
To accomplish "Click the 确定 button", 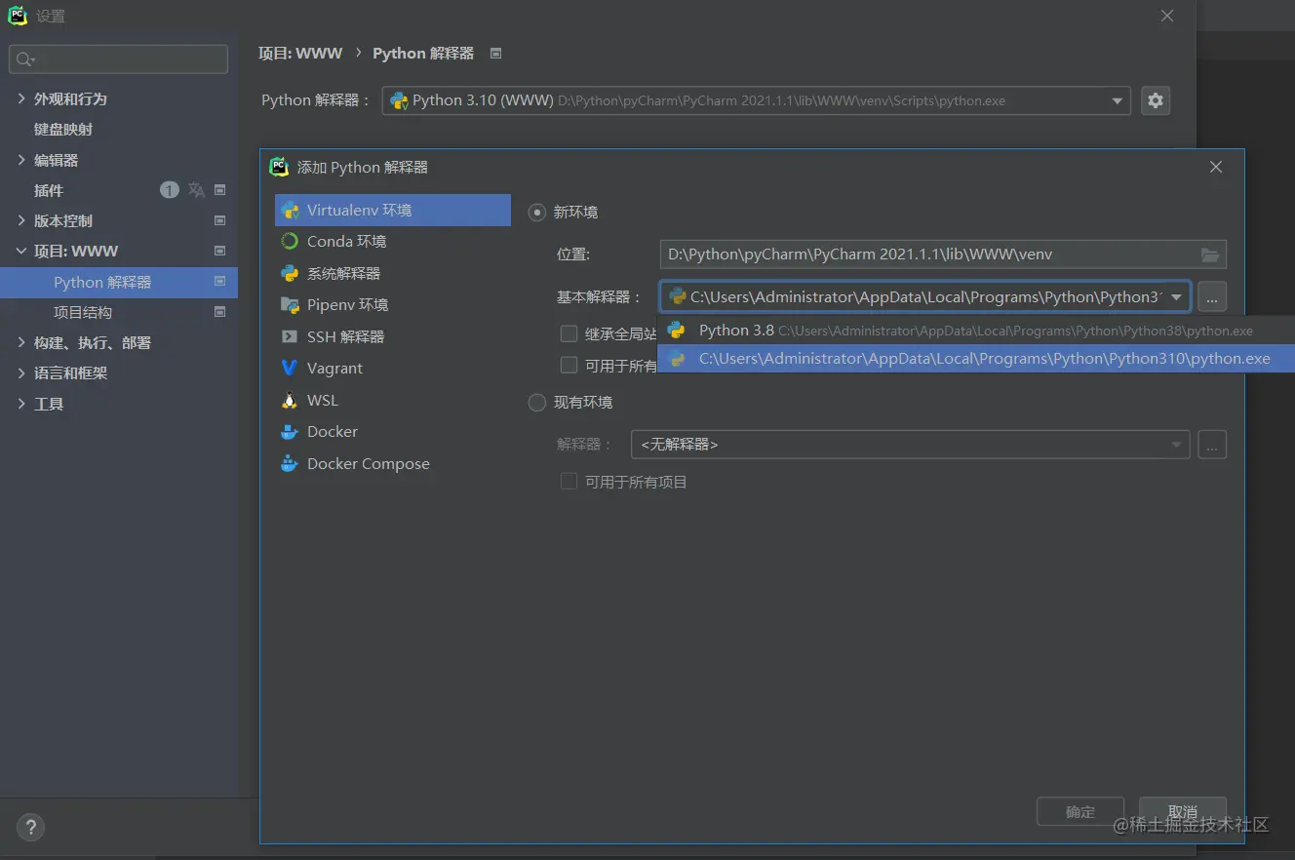I will point(1080,811).
